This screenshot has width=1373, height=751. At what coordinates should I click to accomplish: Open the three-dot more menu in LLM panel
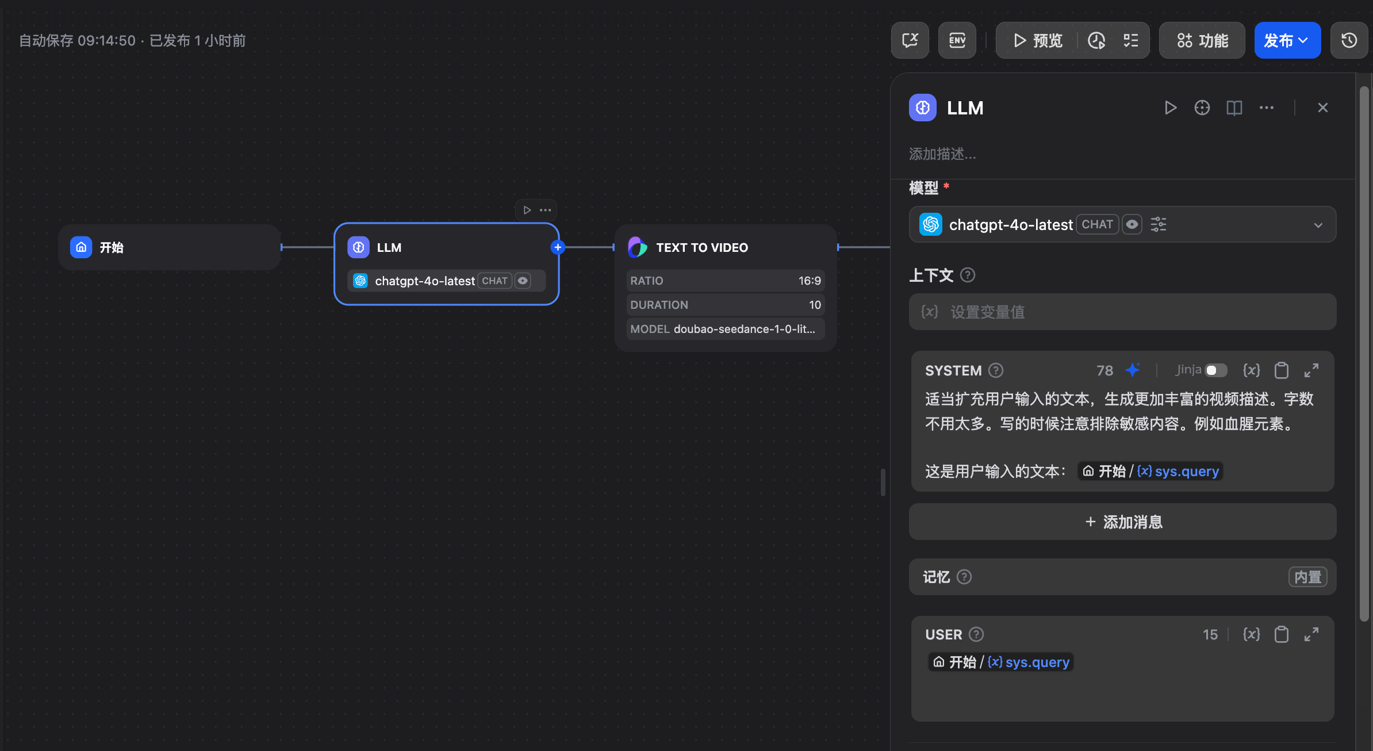(1267, 108)
